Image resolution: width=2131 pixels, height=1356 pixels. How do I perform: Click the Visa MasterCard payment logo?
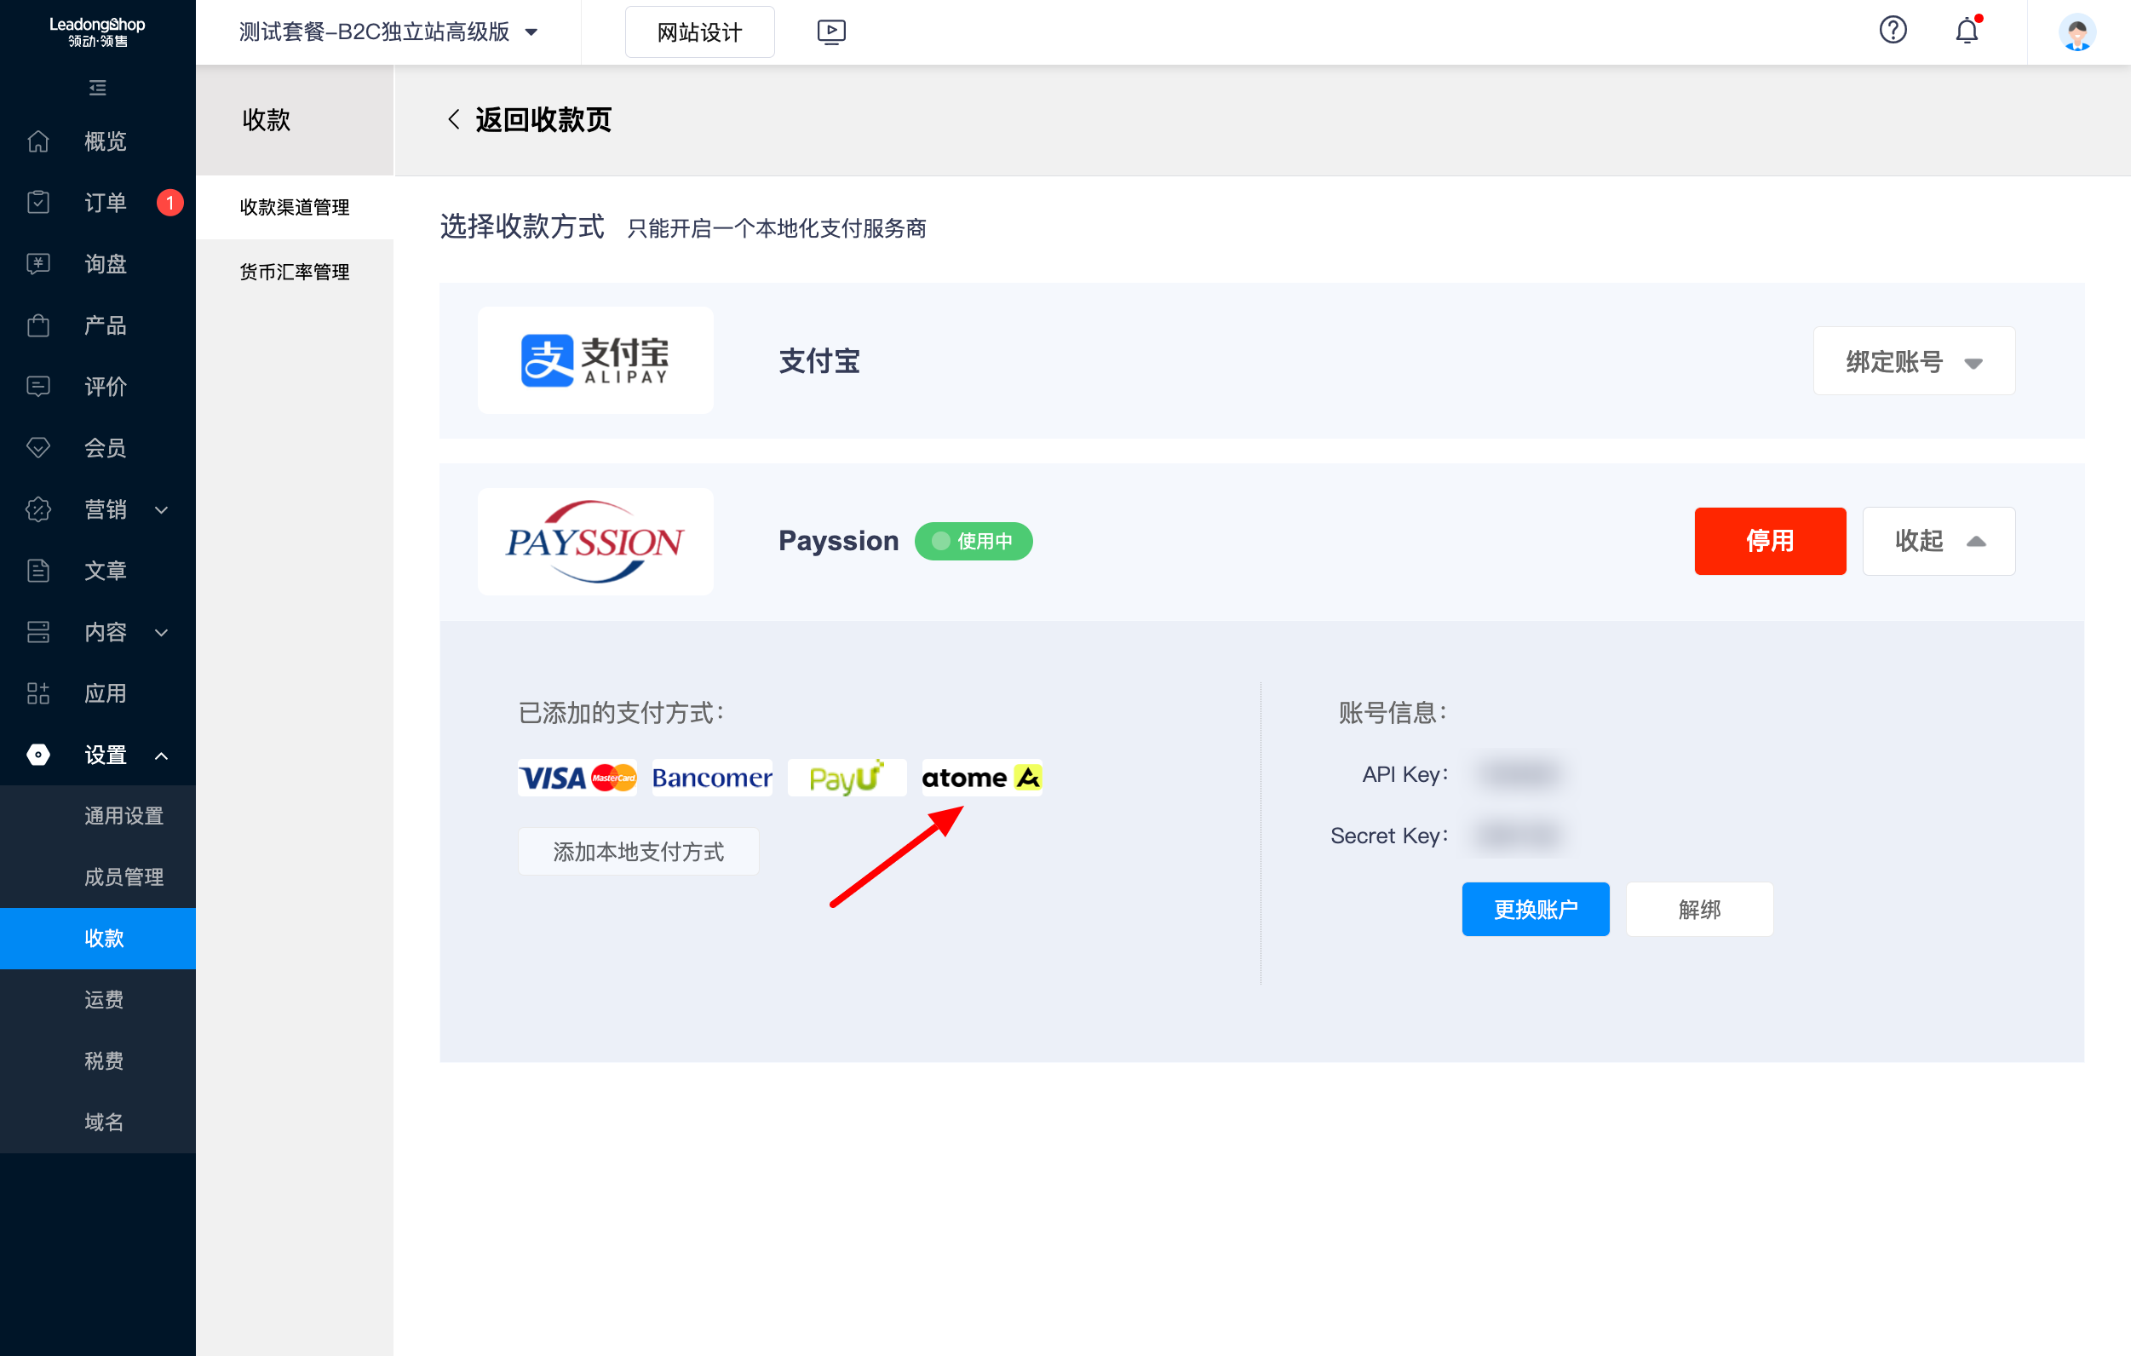tap(577, 778)
